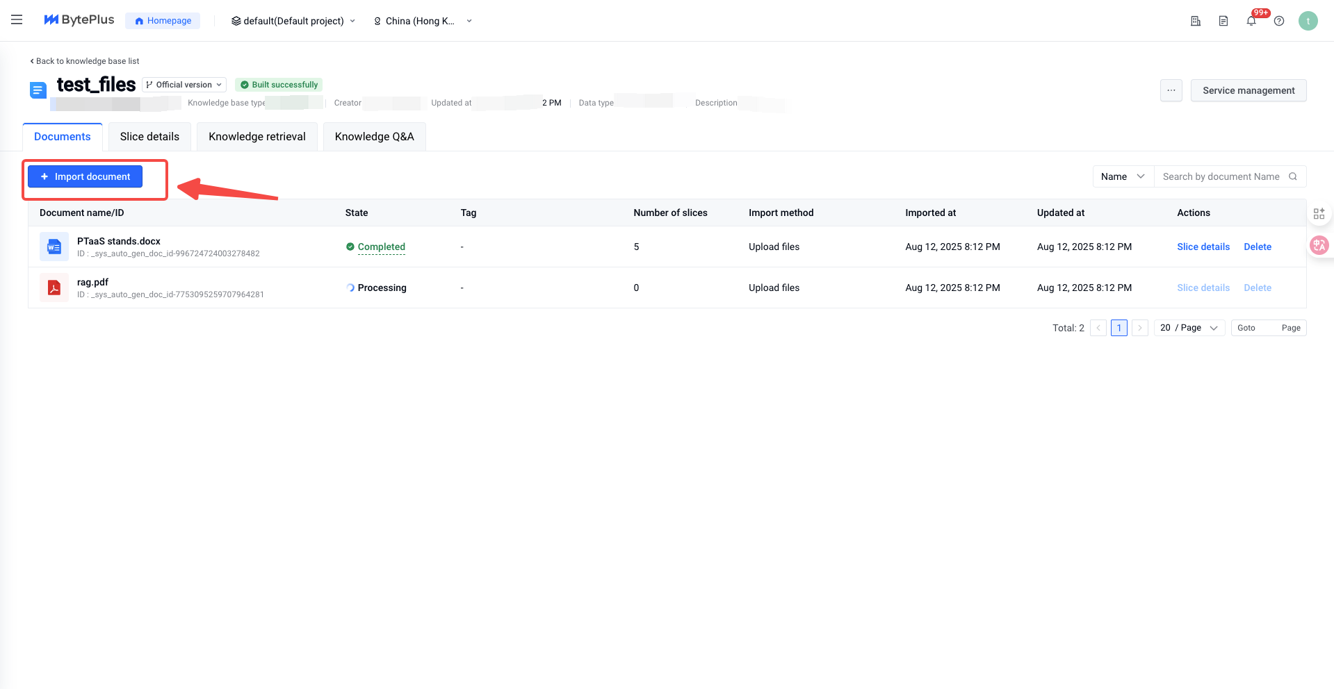Open the more options ellipsis button
1334x689 pixels.
click(x=1171, y=90)
